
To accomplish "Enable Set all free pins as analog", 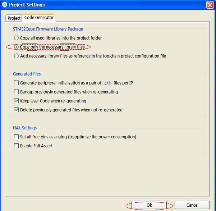I will coord(16,137).
